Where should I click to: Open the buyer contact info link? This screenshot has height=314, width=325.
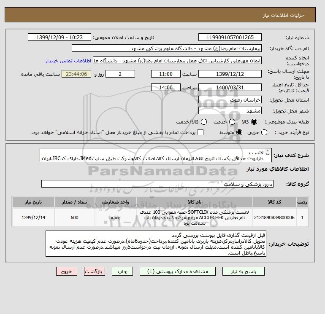(x=68, y=61)
